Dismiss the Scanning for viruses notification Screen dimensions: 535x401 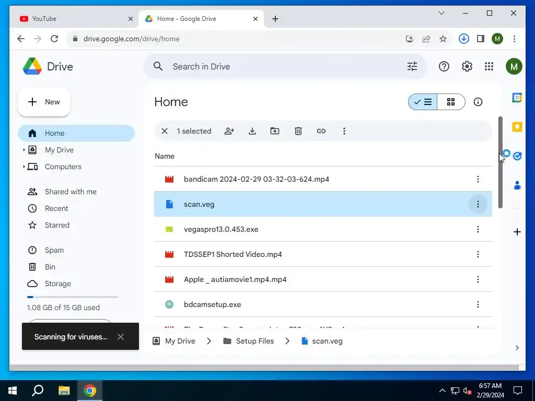(x=121, y=337)
